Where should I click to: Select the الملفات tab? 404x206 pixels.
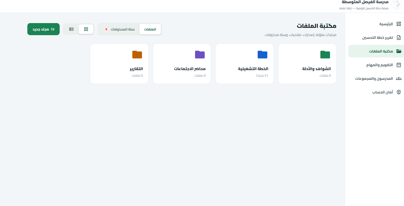coord(150,29)
